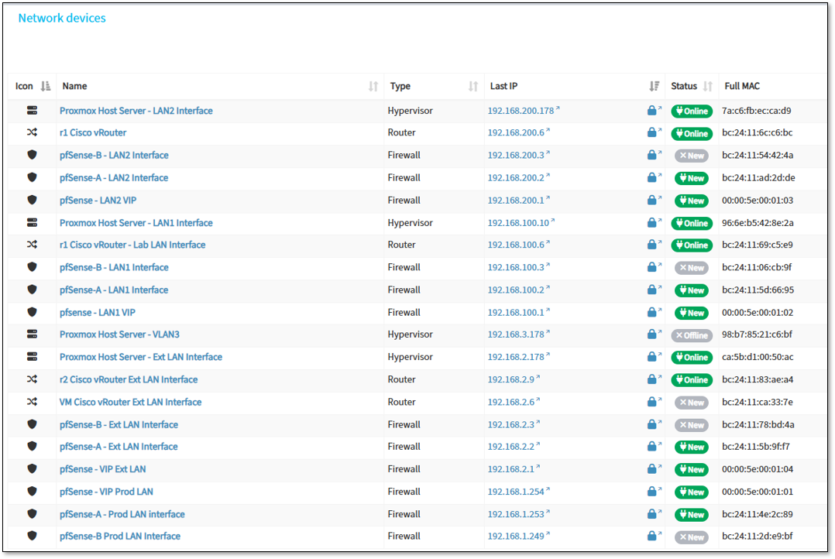Open HTTPS lock link for 192.168.3.178
Image resolution: width=835 pixels, height=559 pixels.
[652, 334]
